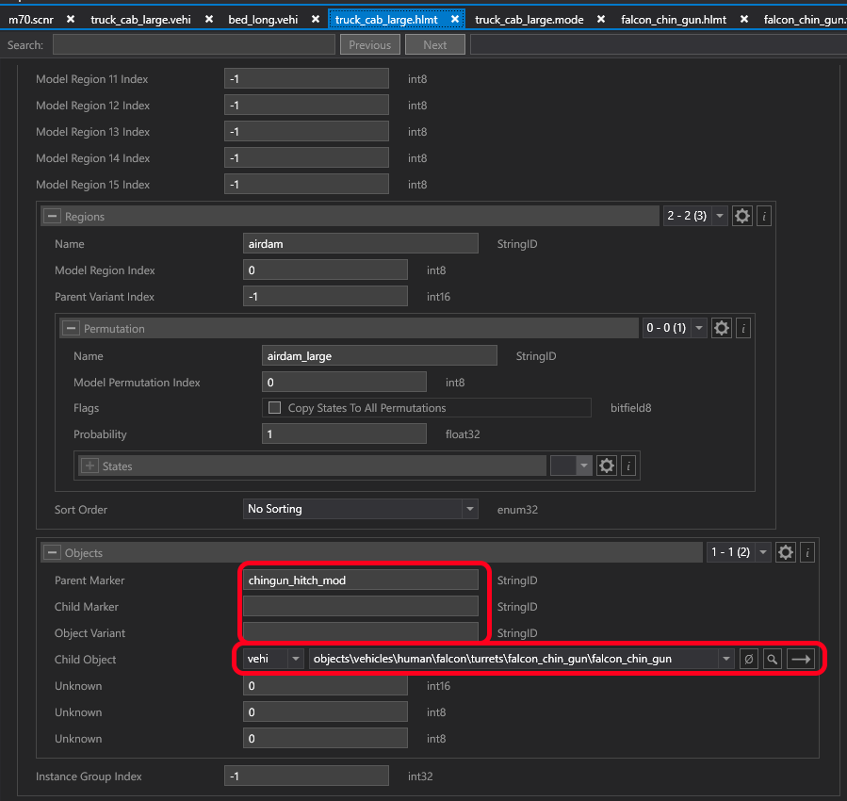Open Regions element index dropdown

pos(721,217)
